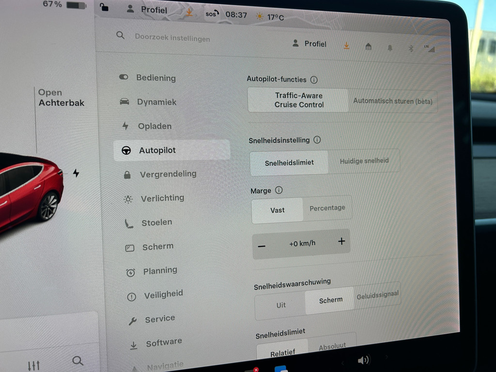Image resolution: width=496 pixels, height=372 pixels.
Task: Open Profiel in the top status bar
Action: tap(147, 10)
